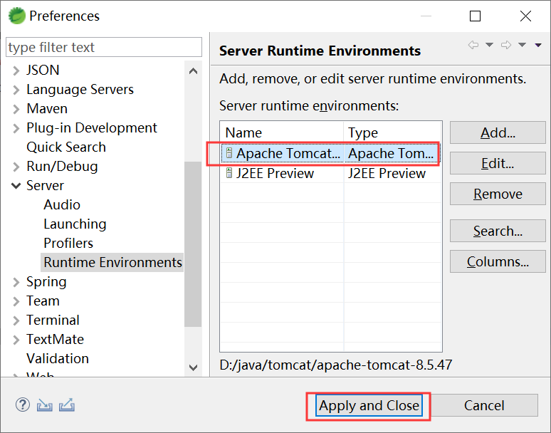551x433 pixels.
Task: Sort by the Name column header
Action: pyautogui.click(x=282, y=132)
